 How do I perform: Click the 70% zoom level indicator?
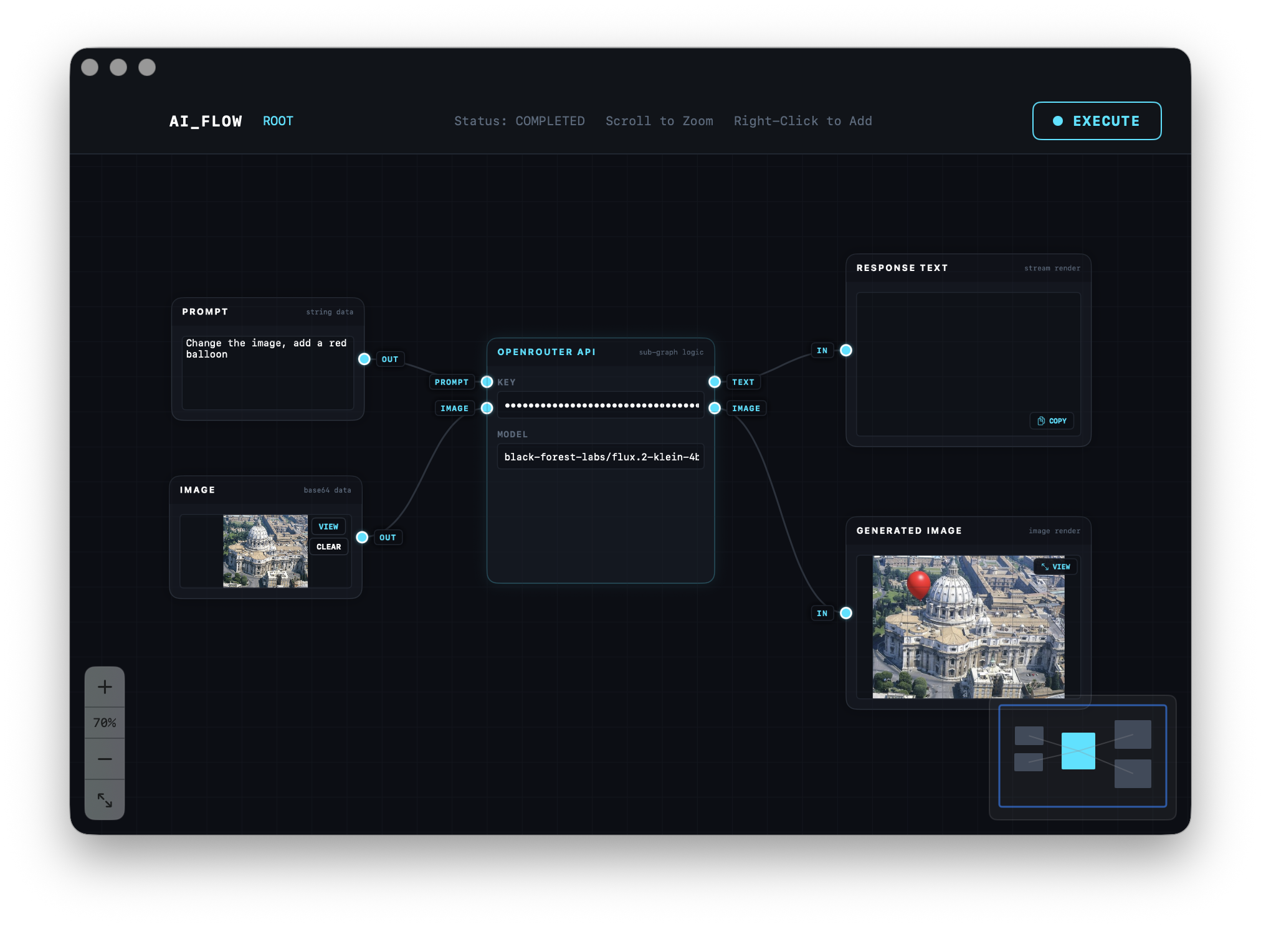tap(105, 723)
